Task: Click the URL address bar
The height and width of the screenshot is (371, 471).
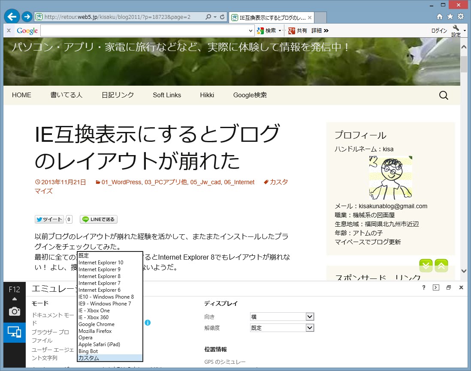Action: click(119, 17)
